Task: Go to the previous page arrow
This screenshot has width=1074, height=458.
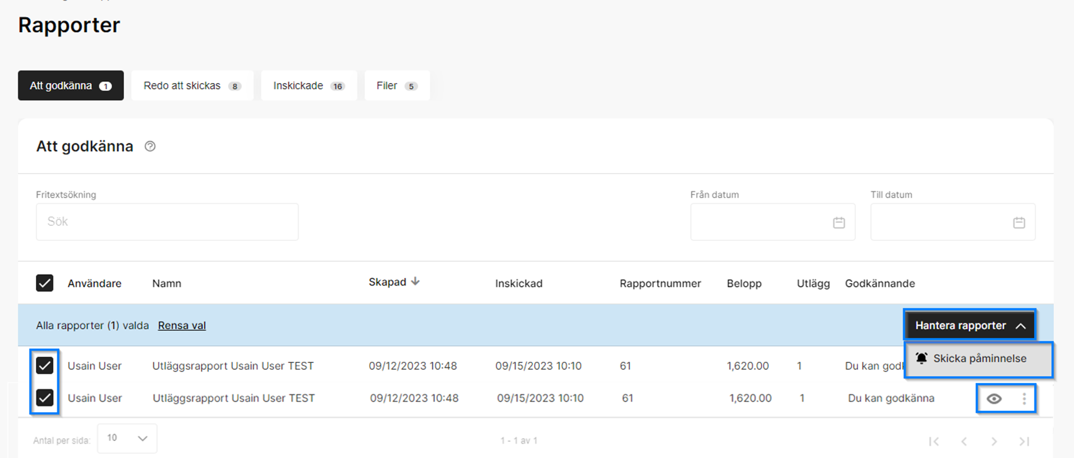Action: pos(964,441)
